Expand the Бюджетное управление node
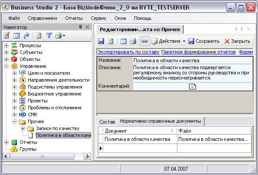 [14, 94]
